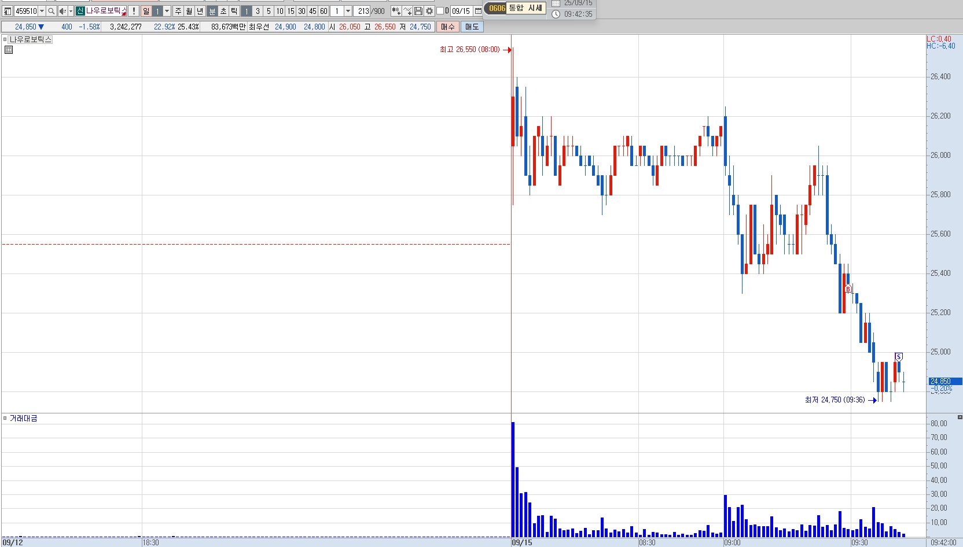Toggle the D date checkbox

tap(440, 11)
